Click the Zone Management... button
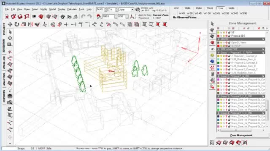 pyautogui.click(x=242, y=135)
